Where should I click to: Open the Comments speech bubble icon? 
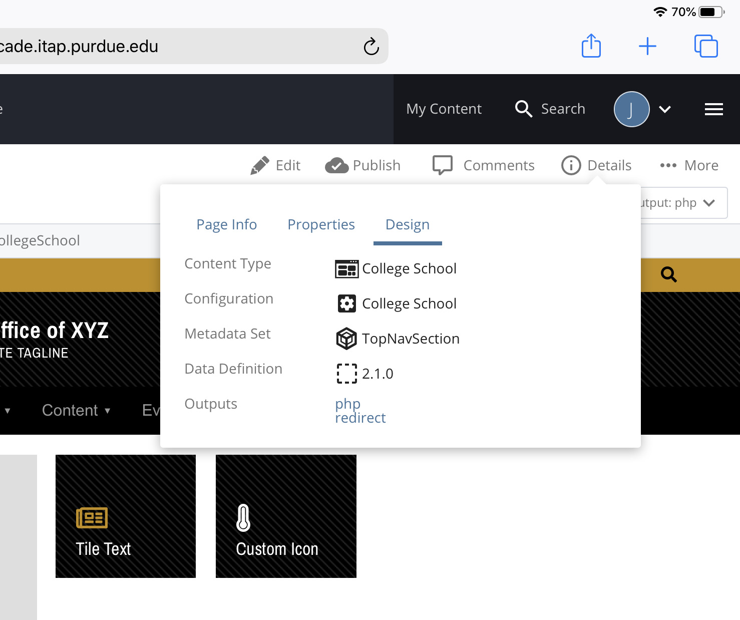click(443, 165)
